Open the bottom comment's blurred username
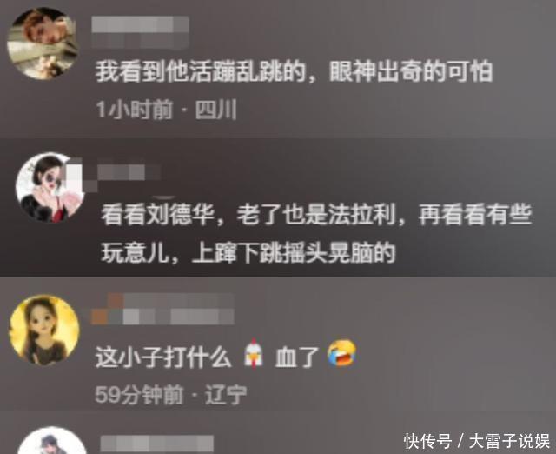 [156, 444]
